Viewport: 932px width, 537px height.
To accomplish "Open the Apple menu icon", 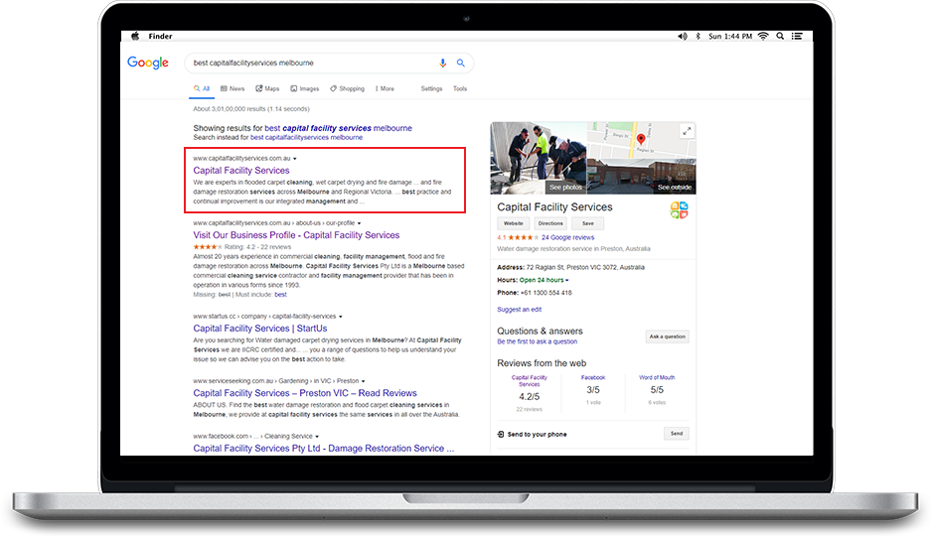I will [135, 36].
